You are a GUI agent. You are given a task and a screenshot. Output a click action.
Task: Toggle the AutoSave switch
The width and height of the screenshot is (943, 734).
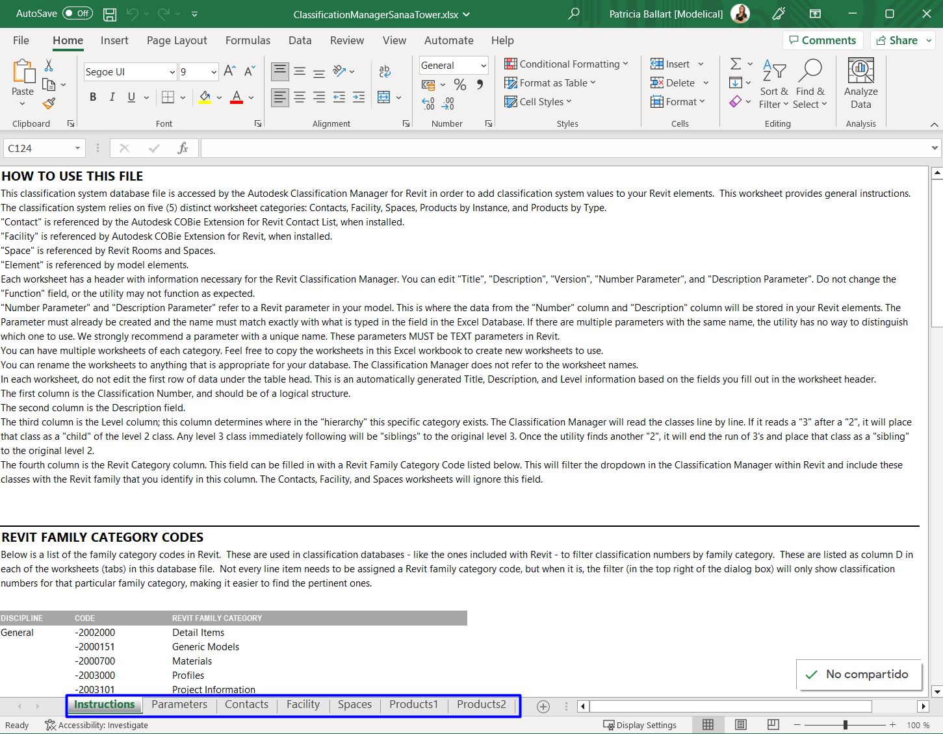click(77, 13)
